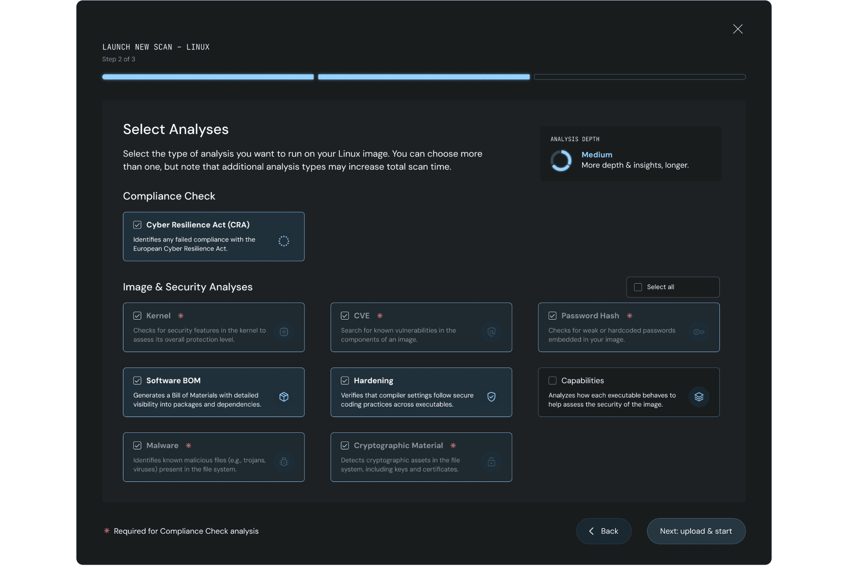Click the Malware bug icon

pyautogui.click(x=284, y=462)
